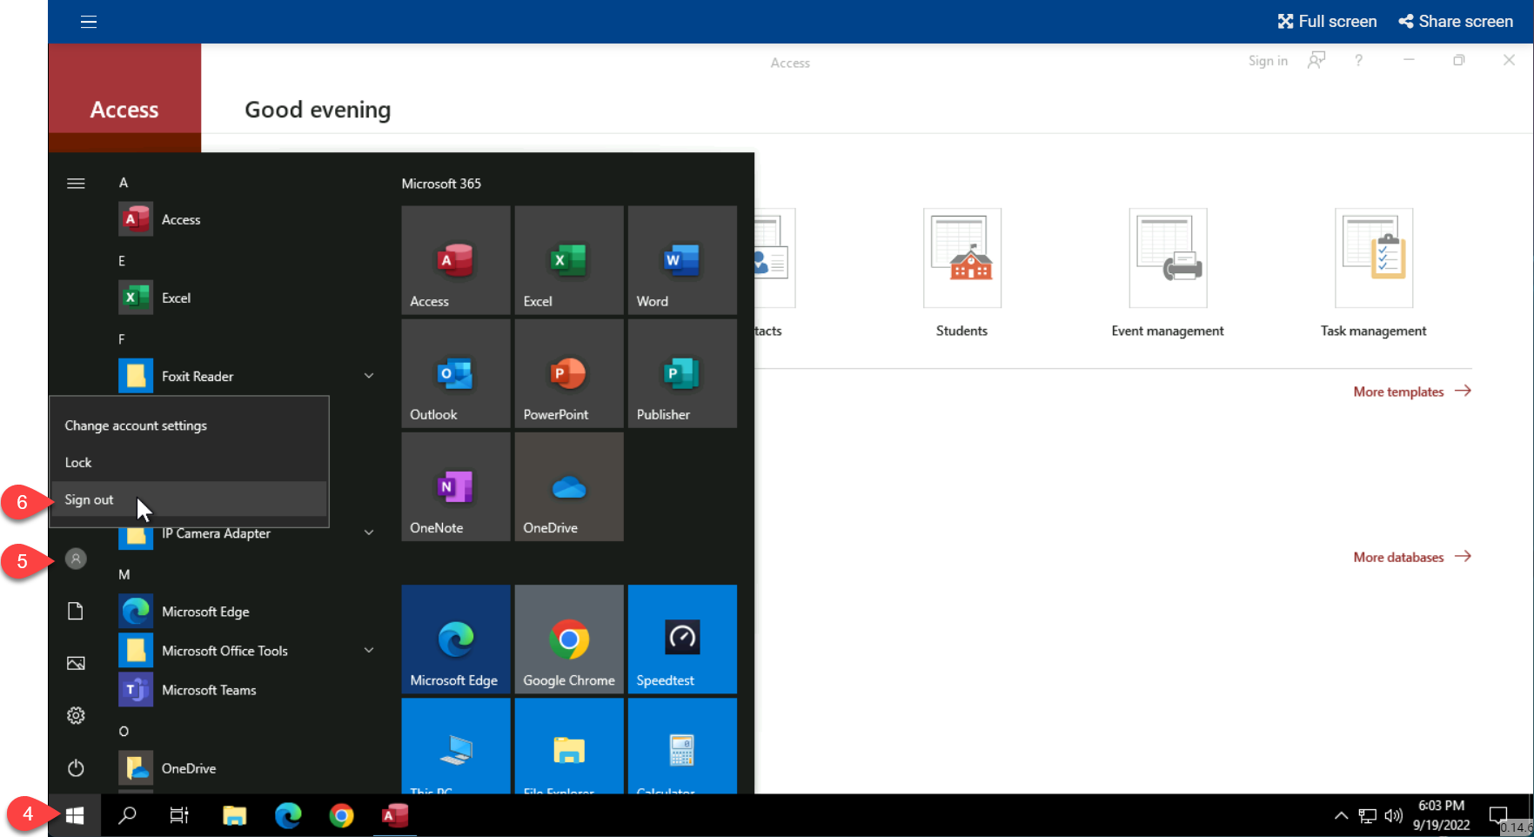The image size is (1534, 837).
Task: Expand the Start menu hamburger button
Action: pyautogui.click(x=76, y=184)
